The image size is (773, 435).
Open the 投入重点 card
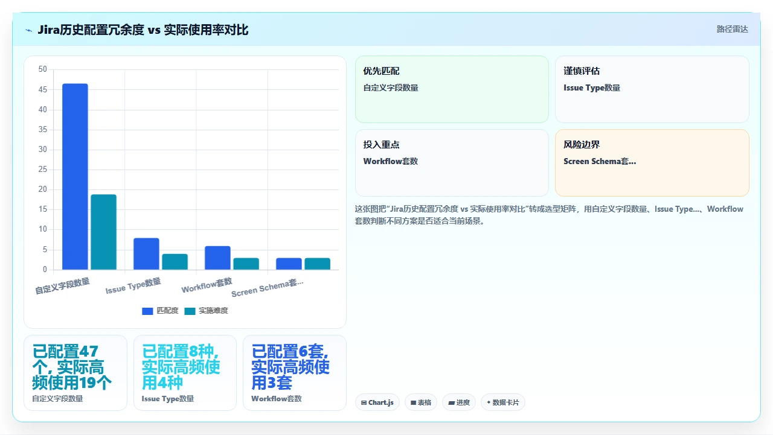452,163
